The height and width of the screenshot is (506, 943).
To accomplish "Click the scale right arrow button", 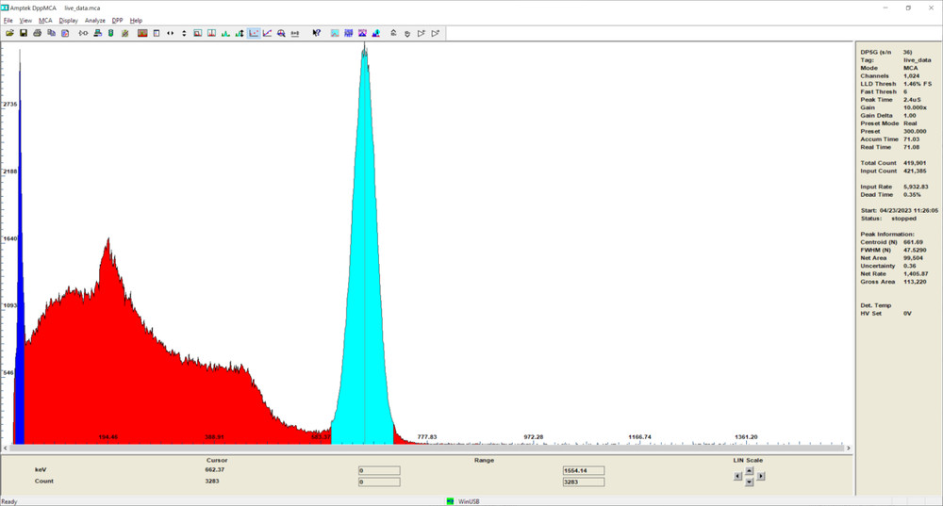I will pyautogui.click(x=761, y=476).
